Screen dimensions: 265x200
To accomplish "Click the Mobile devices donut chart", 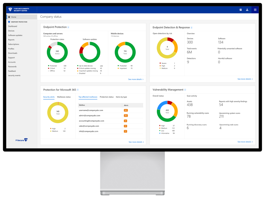I will pos(125,52).
